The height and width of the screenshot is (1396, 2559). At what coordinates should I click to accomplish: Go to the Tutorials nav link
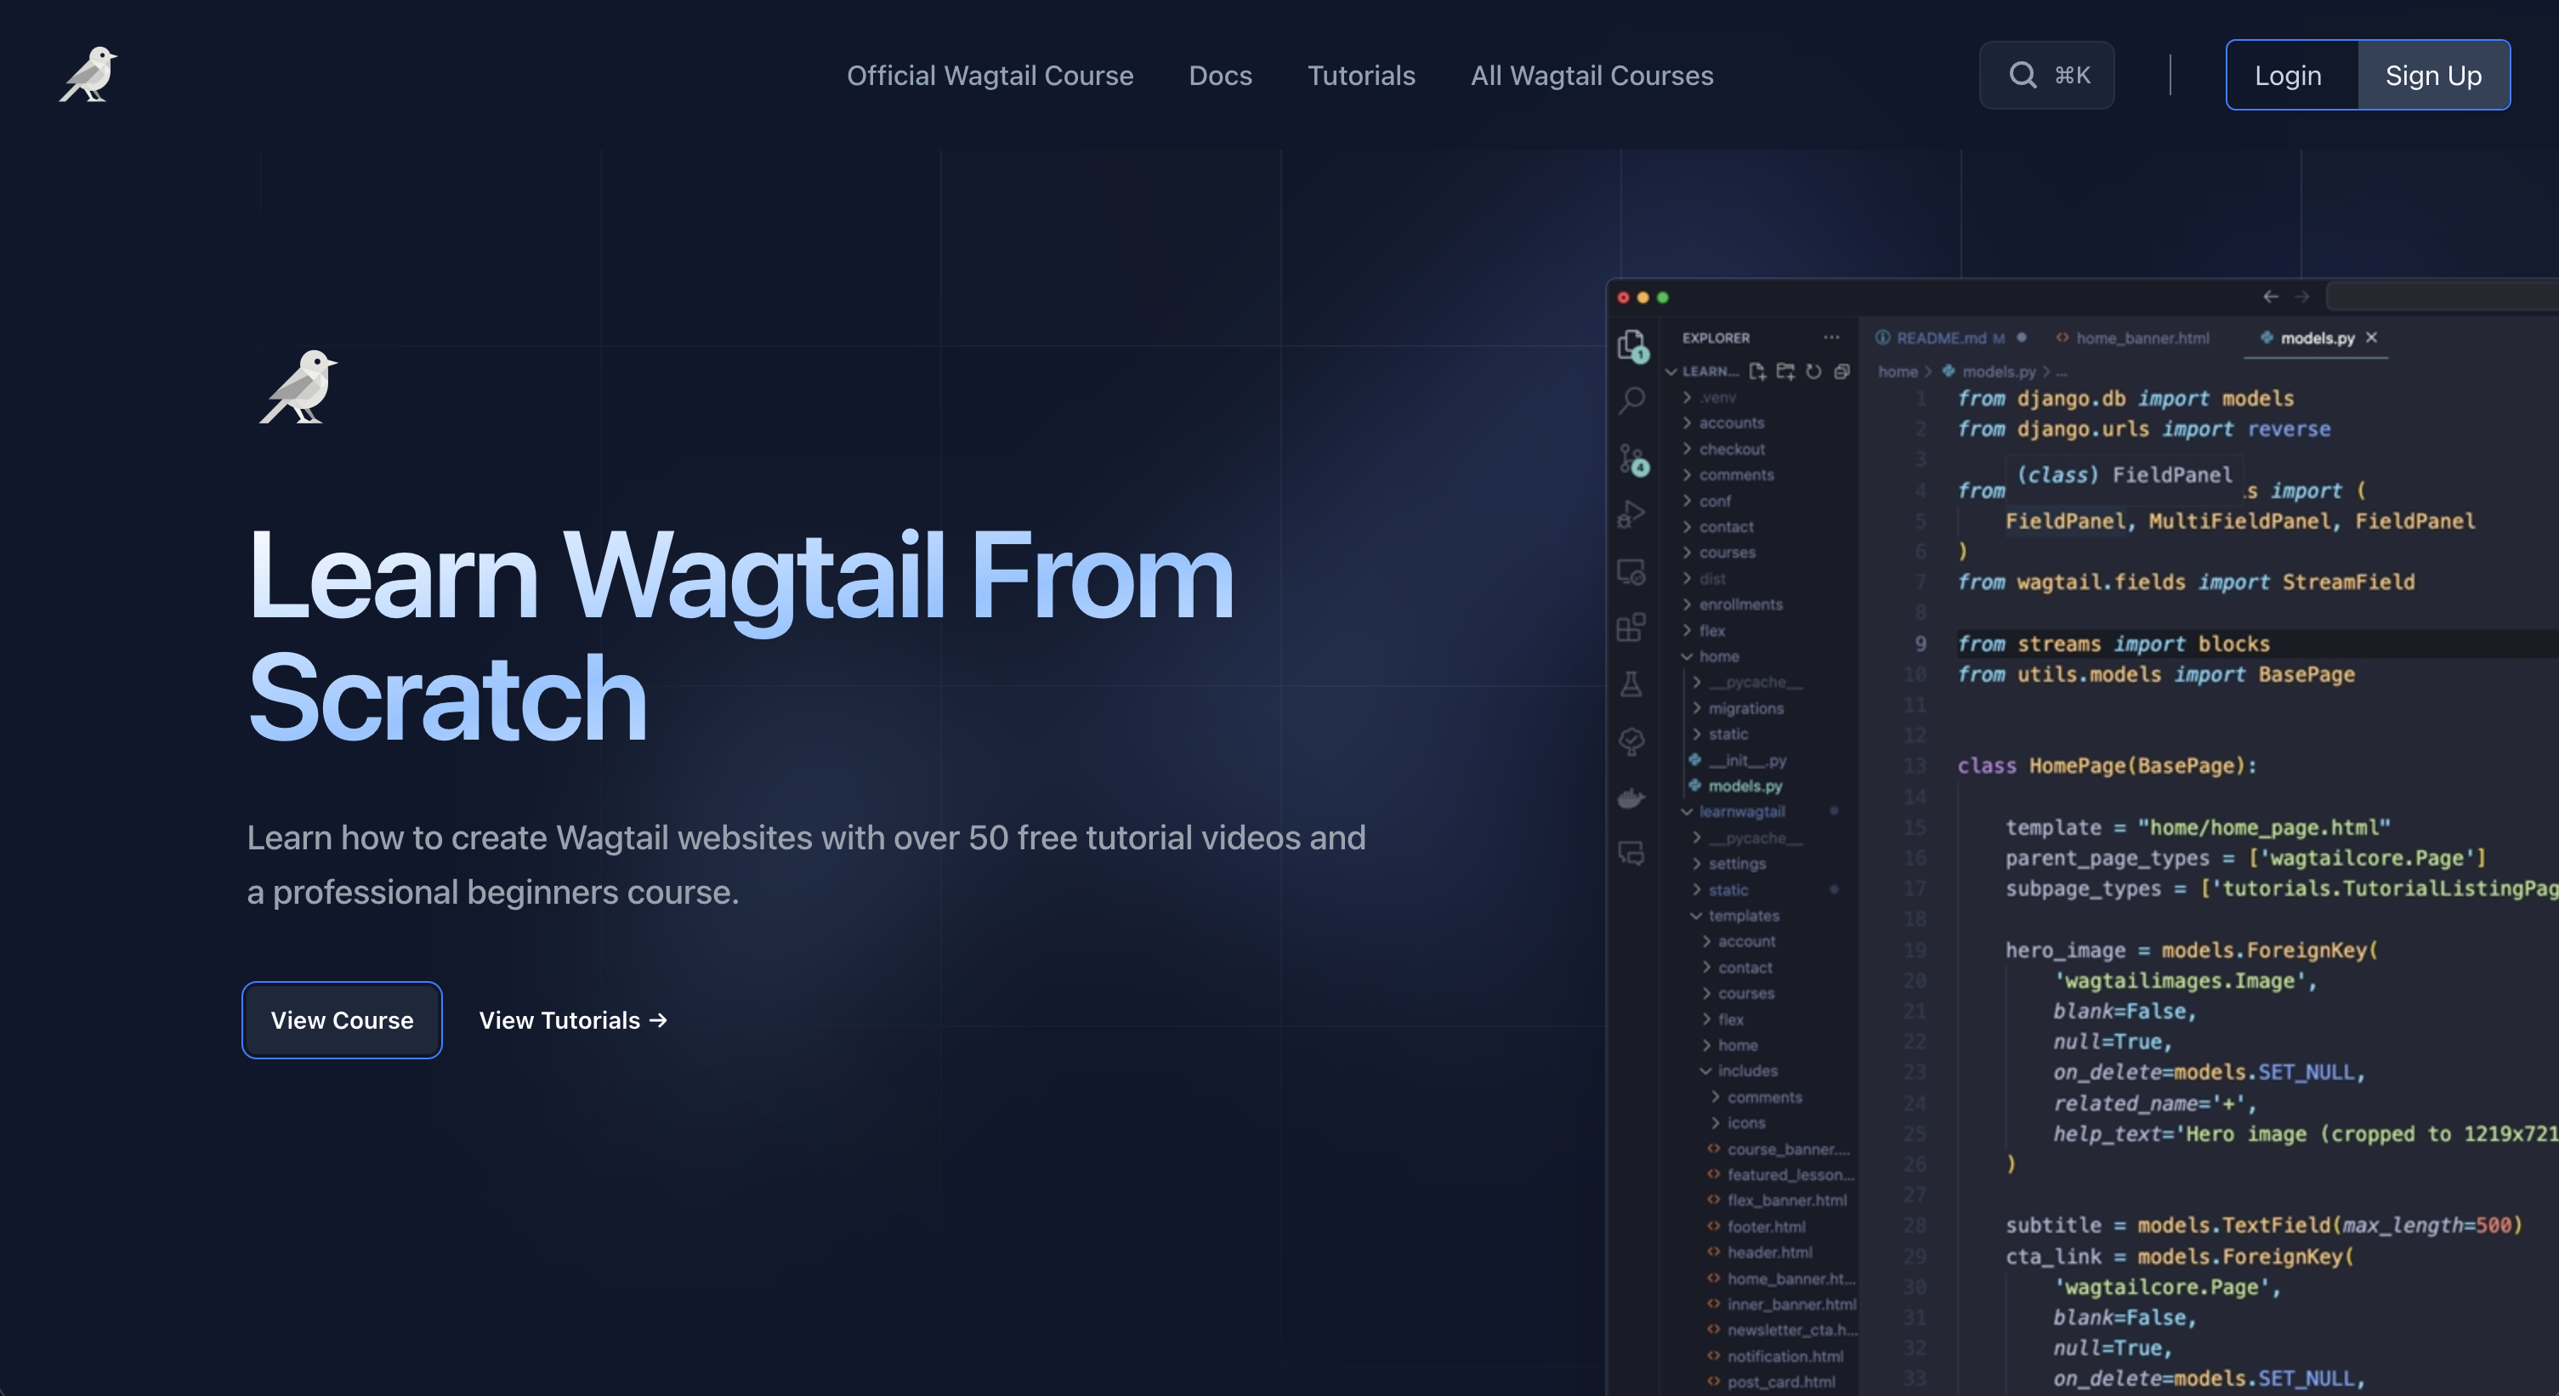pos(1361,76)
